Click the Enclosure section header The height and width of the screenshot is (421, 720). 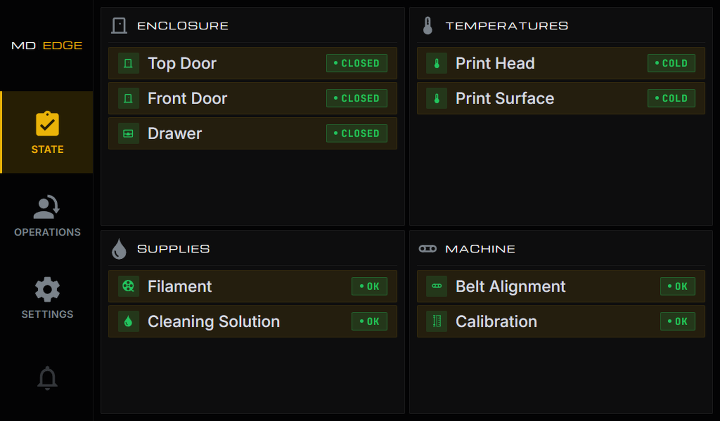(182, 26)
